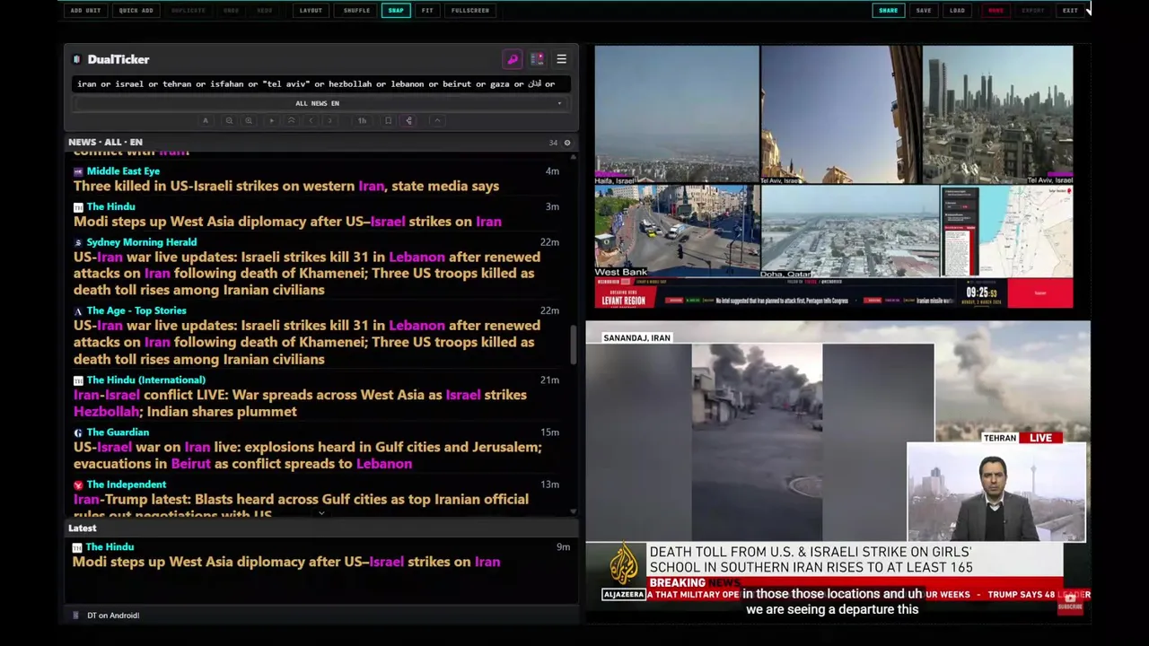
Task: Click The Age source icon
Action: tap(78, 310)
